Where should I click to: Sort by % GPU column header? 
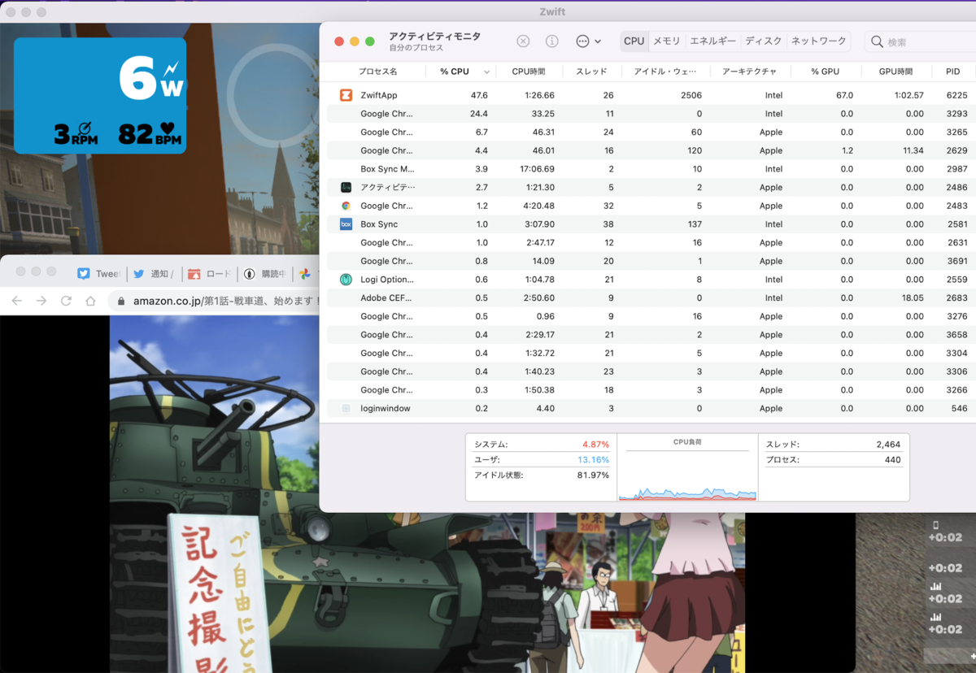825,72
